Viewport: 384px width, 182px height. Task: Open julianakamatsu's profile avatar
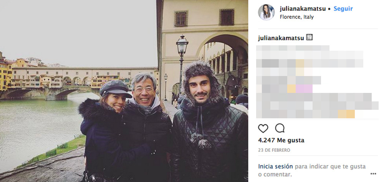point(266,12)
